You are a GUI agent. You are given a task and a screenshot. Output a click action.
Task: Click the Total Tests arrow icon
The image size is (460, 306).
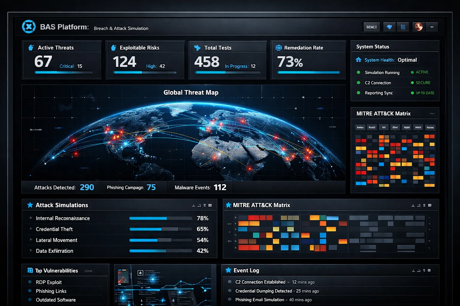point(197,48)
